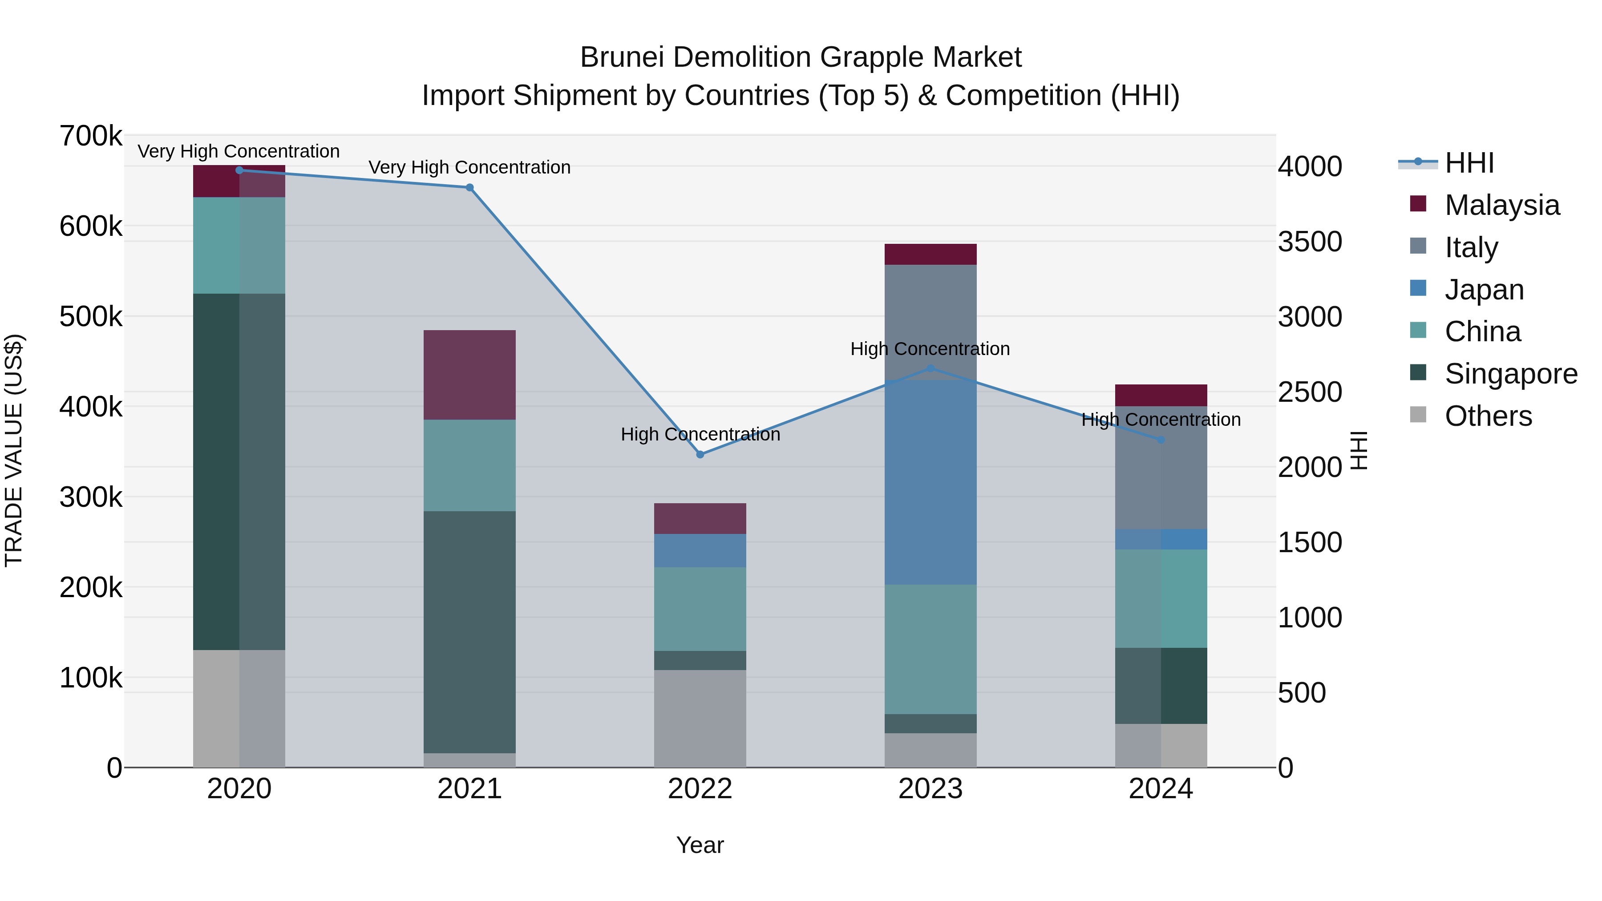The height and width of the screenshot is (901, 1602).
Task: Click the 2024 HHI data point marker
Action: [x=1161, y=440]
